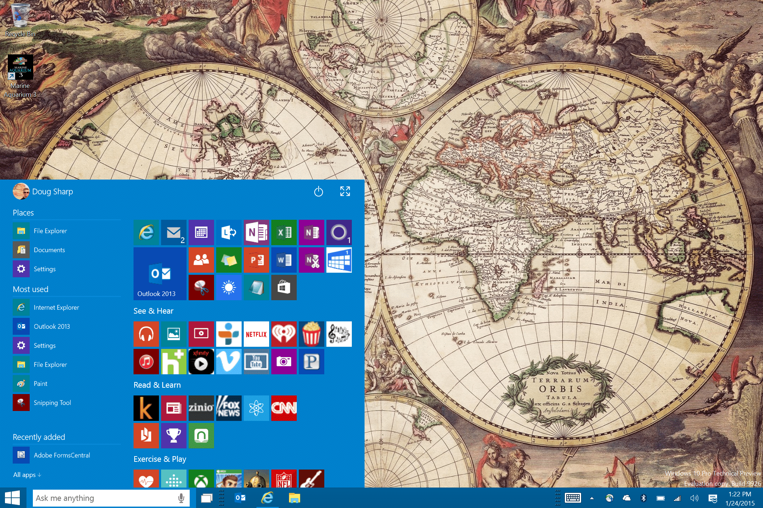The image size is (763, 508).
Task: Click the Exercise & Play group header
Action: click(160, 459)
